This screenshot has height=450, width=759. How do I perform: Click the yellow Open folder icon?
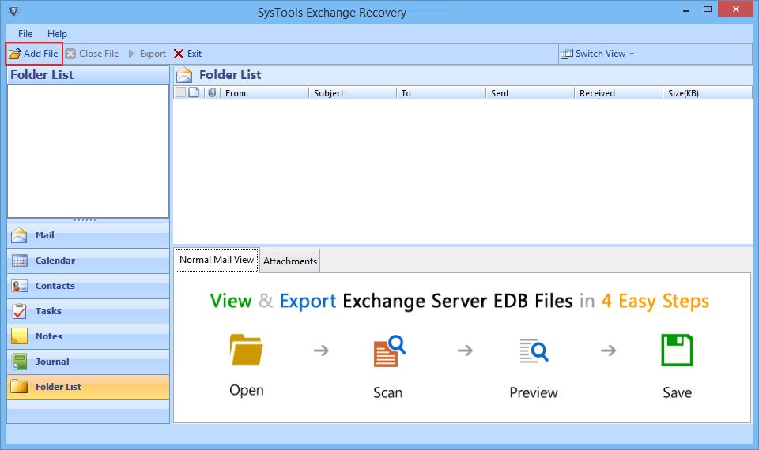coord(247,350)
